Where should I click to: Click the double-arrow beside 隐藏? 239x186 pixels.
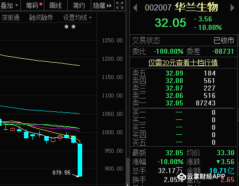pyautogui.click(x=109, y=6)
